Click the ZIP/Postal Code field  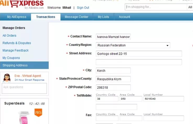click(113, 87)
